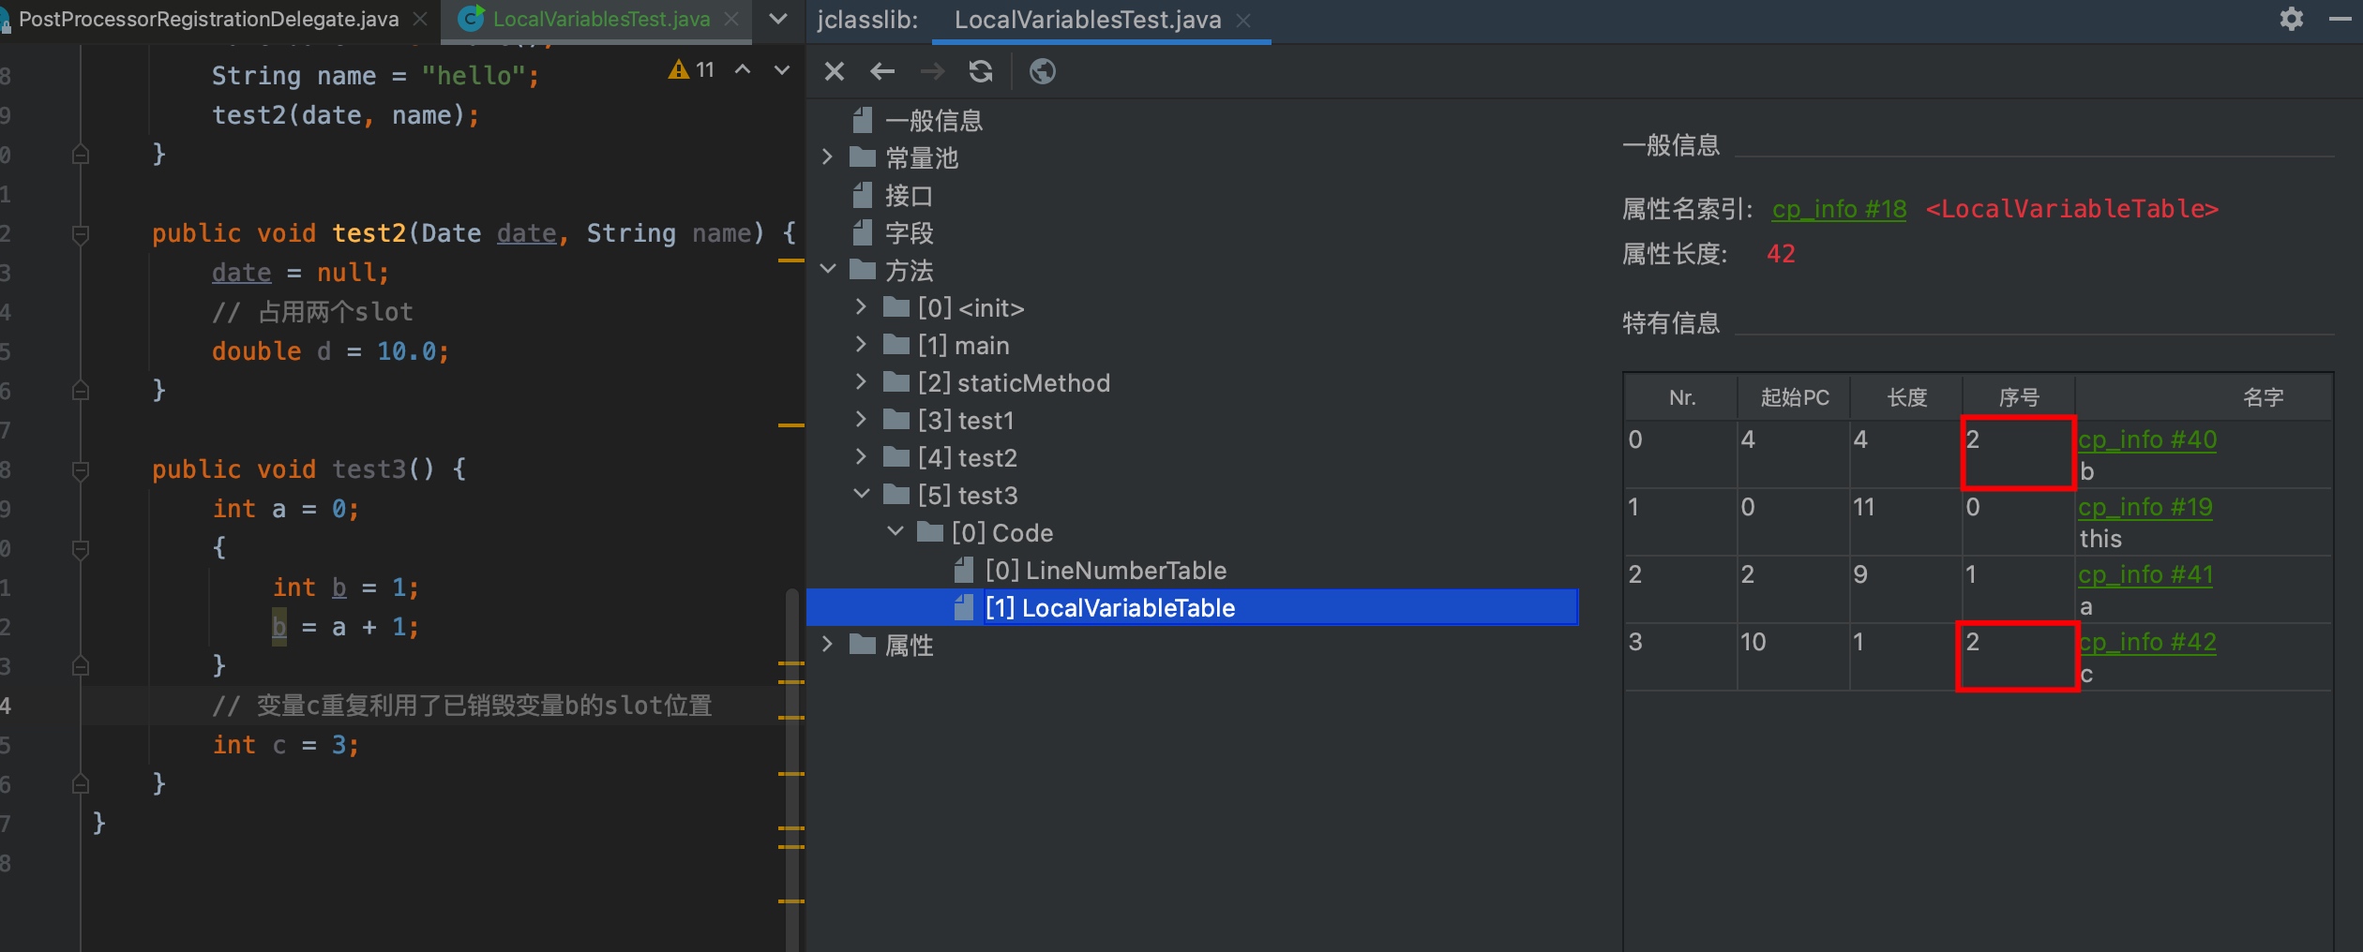Click the back arrow in jclasslib toolbar
The image size is (2363, 952).
(x=882, y=71)
